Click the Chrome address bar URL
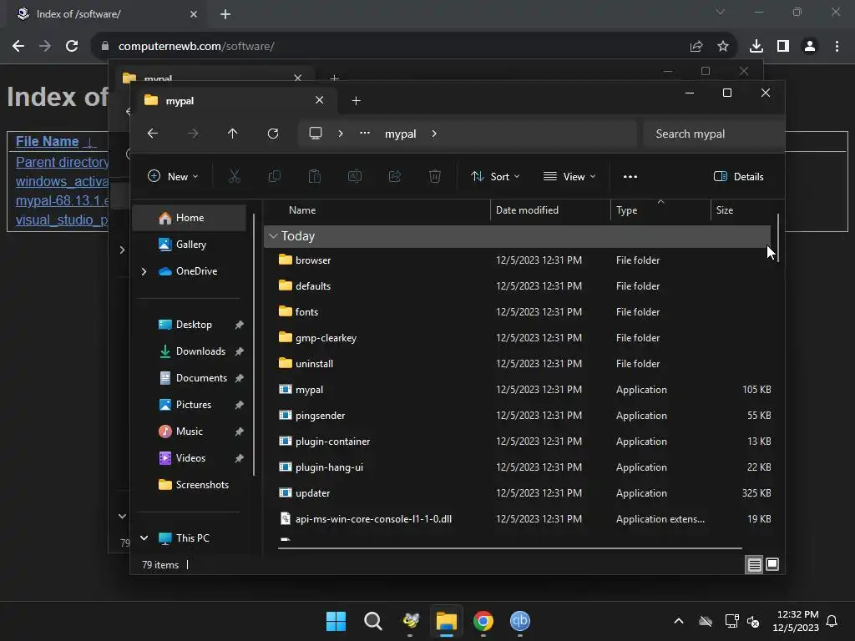The image size is (855, 641). point(195,47)
